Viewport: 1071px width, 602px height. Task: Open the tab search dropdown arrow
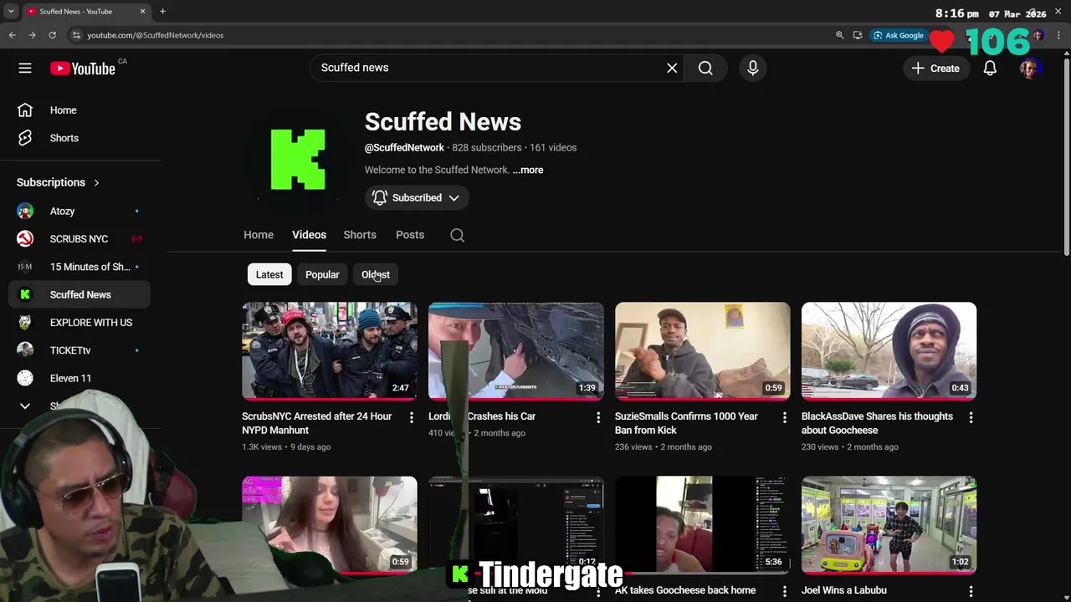click(11, 12)
